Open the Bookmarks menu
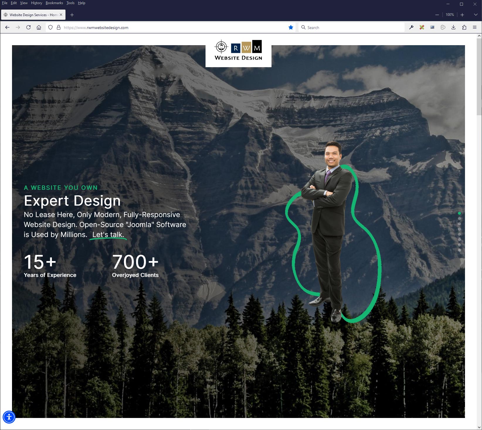 (54, 3)
